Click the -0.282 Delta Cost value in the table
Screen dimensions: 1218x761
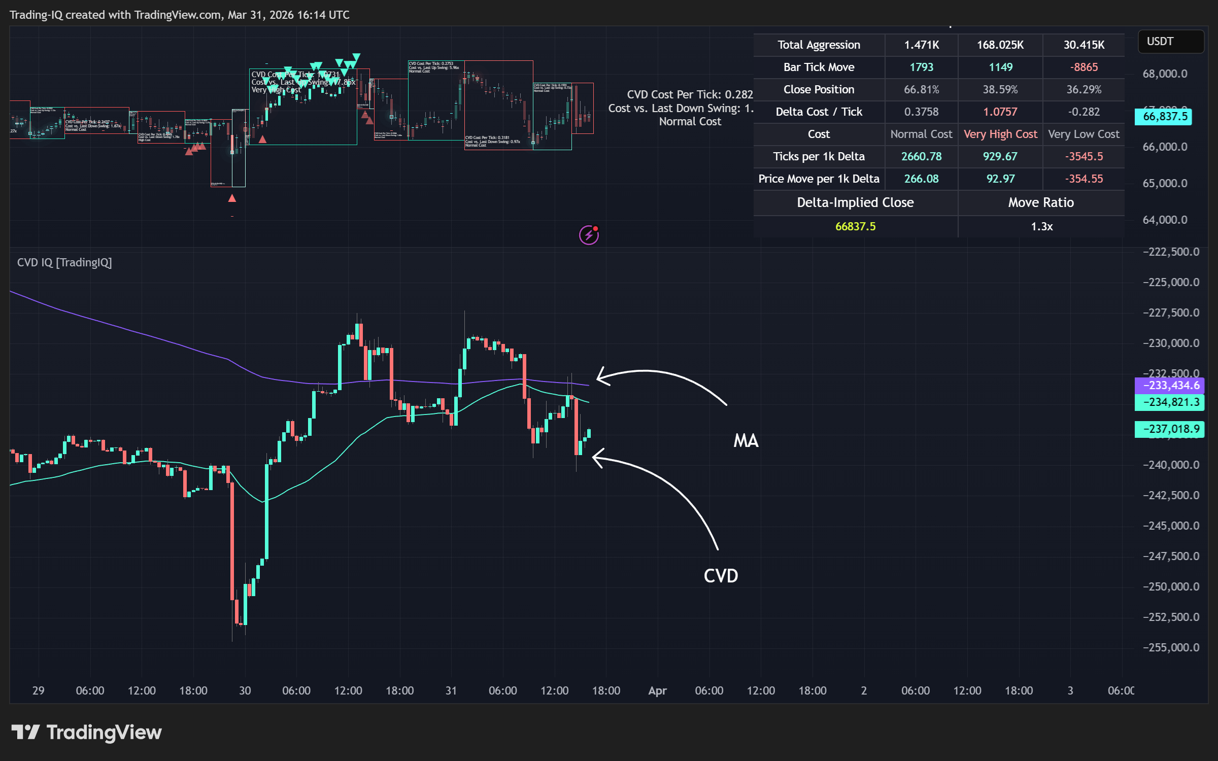1084,112
